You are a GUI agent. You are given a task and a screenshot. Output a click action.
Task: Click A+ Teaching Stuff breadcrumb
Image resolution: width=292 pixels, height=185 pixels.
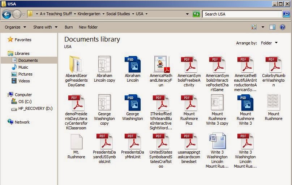coord(56,14)
